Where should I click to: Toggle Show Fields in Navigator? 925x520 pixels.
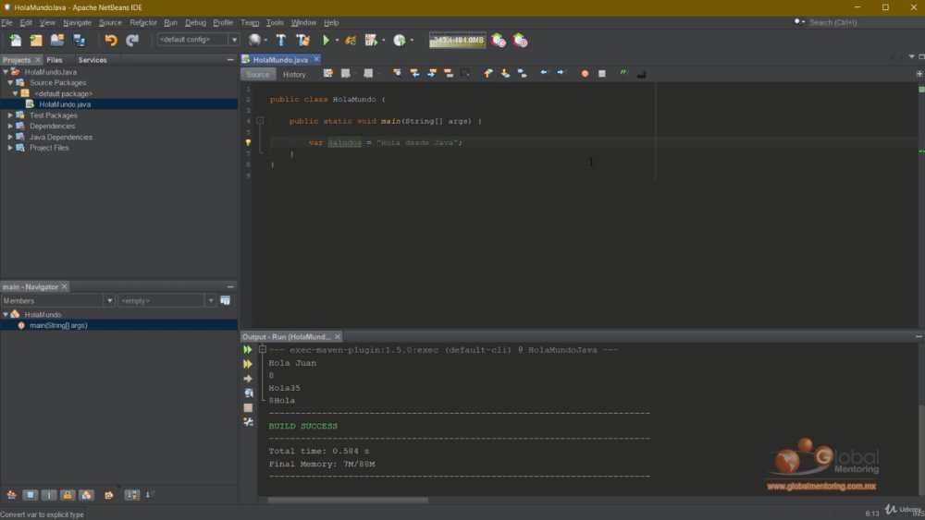[x=31, y=495]
